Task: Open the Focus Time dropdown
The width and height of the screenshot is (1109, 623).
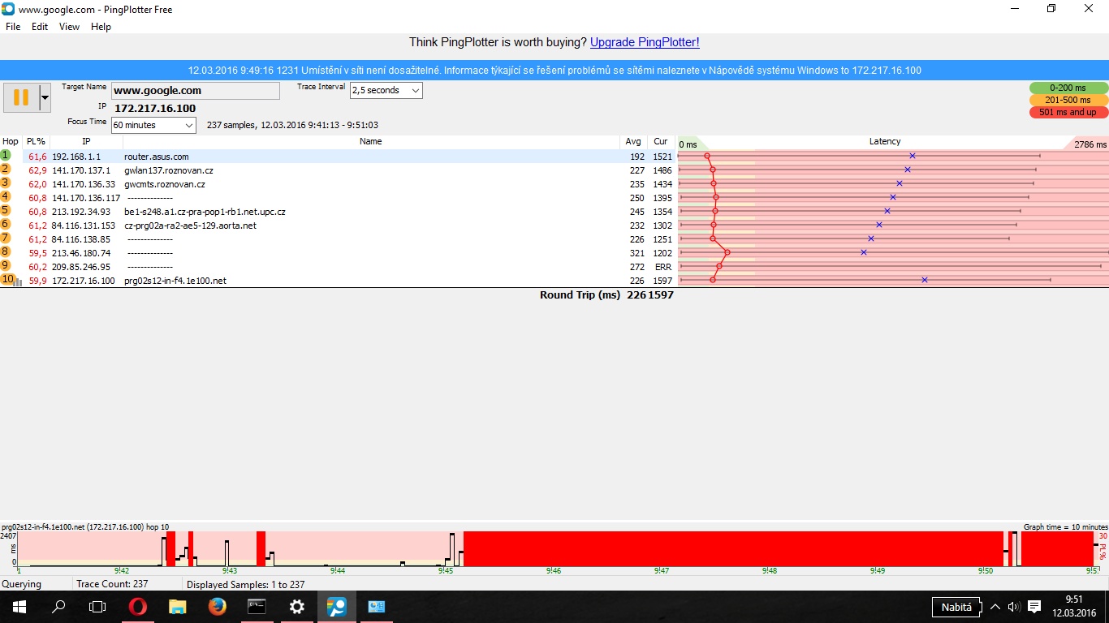Action: click(189, 125)
